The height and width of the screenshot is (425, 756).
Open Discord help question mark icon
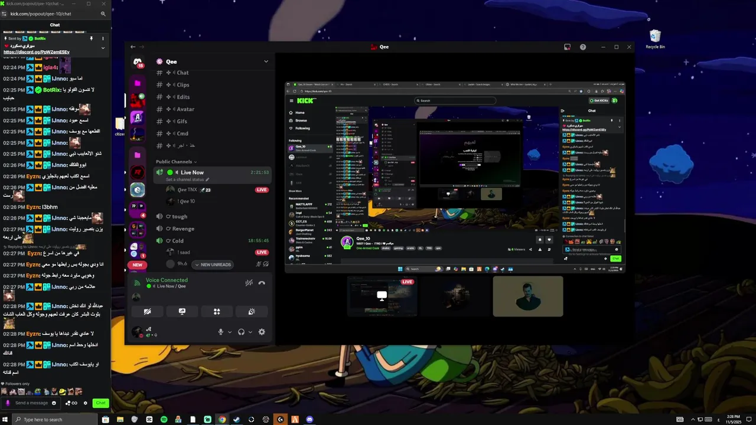[x=583, y=47]
